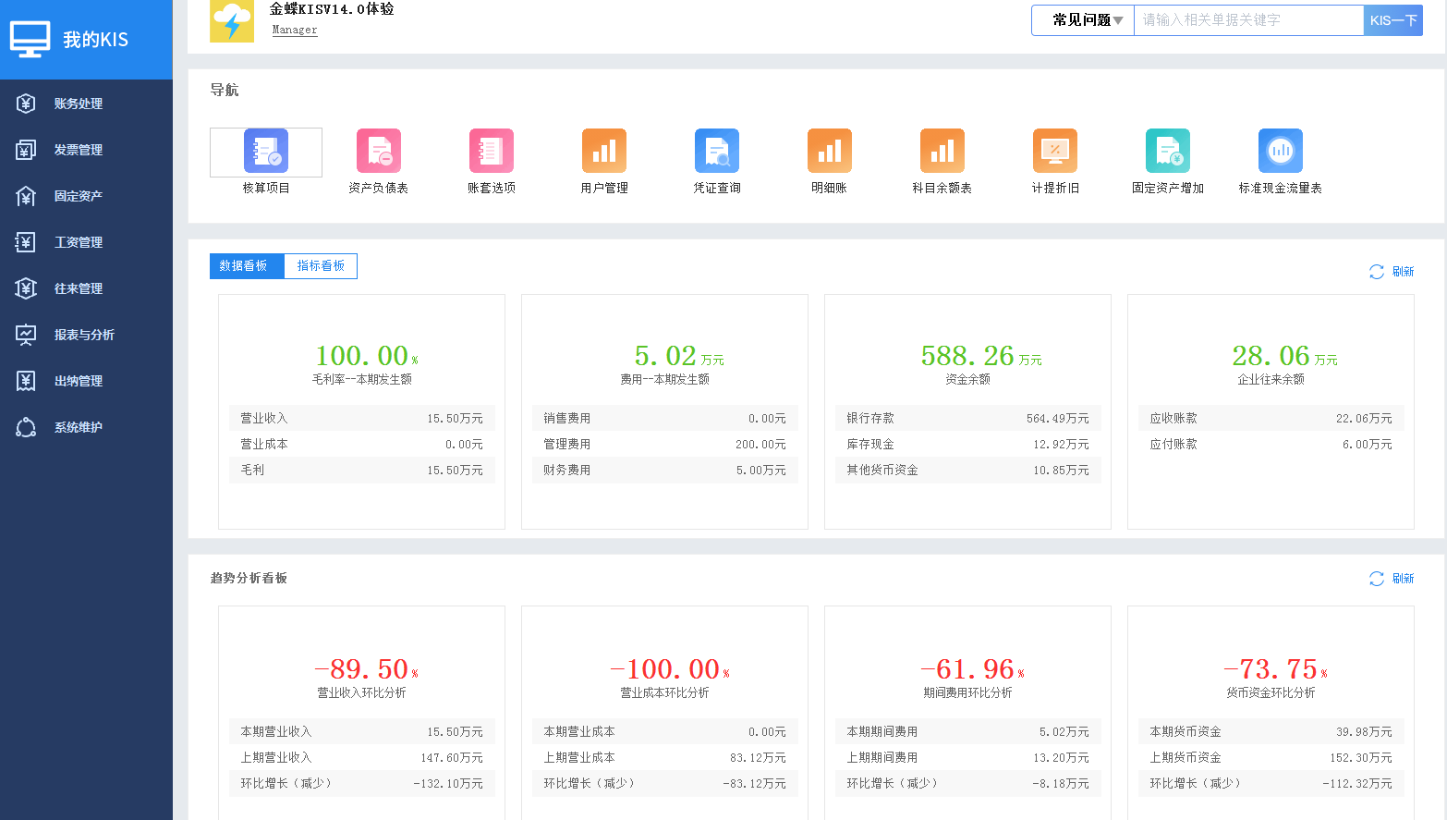Open the 往来管理 sidebar label
This screenshot has height=820, width=1447.
[79, 288]
